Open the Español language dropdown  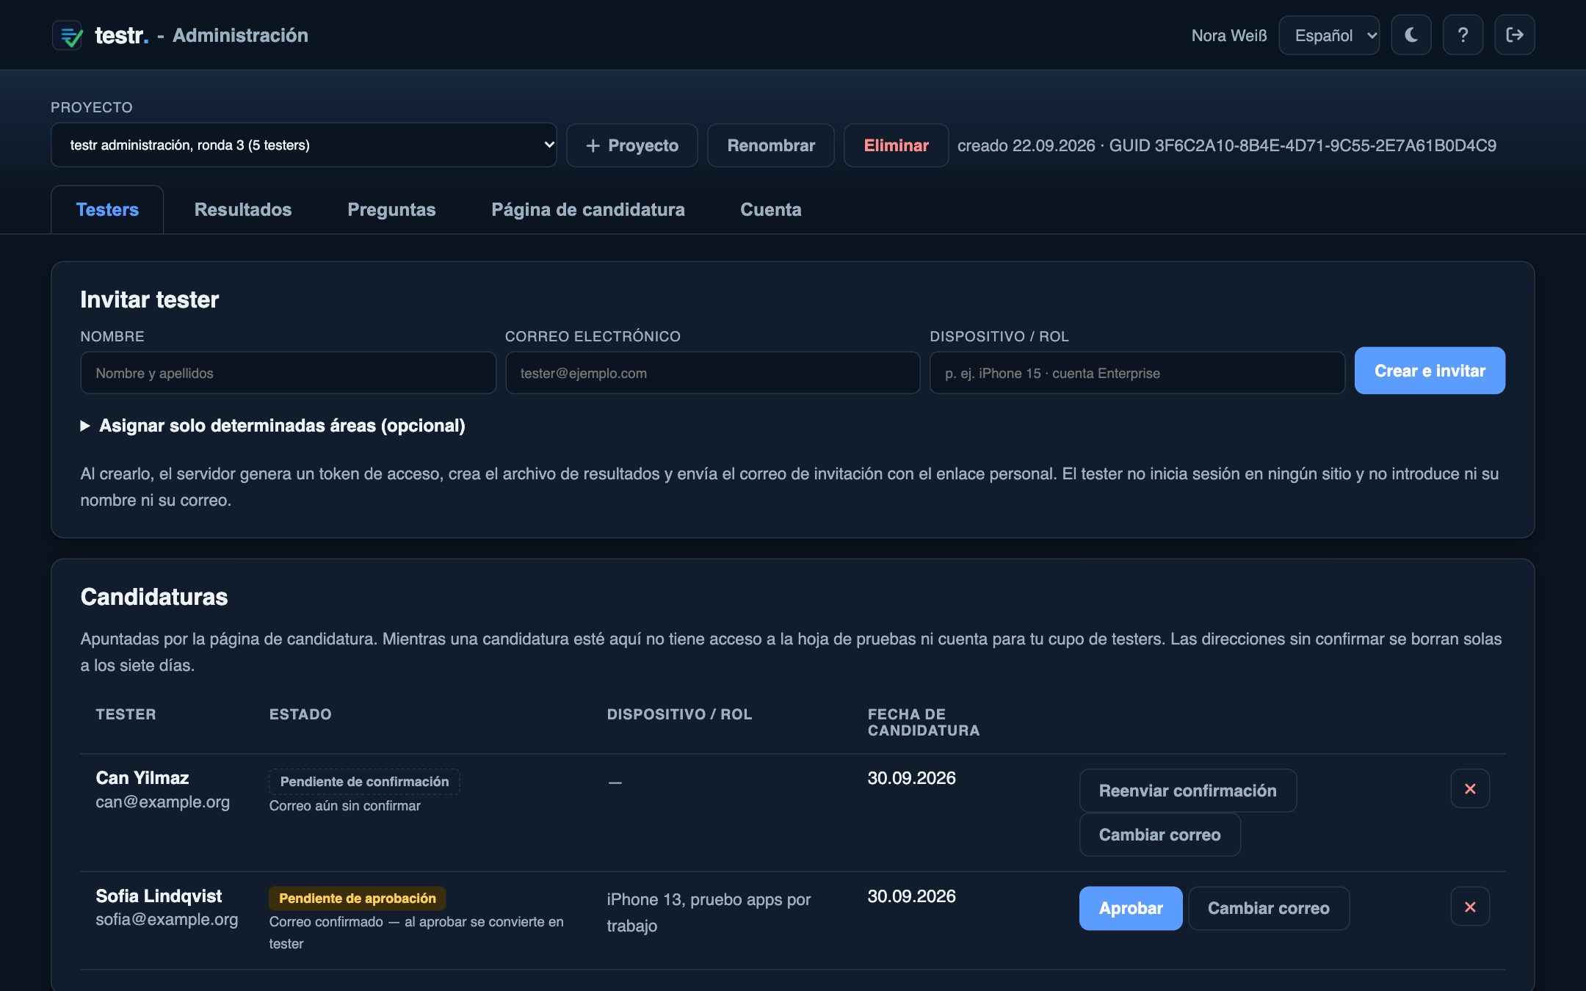click(1329, 35)
